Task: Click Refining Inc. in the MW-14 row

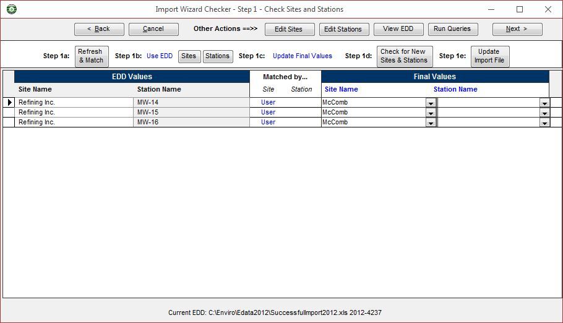Action: click(x=74, y=102)
